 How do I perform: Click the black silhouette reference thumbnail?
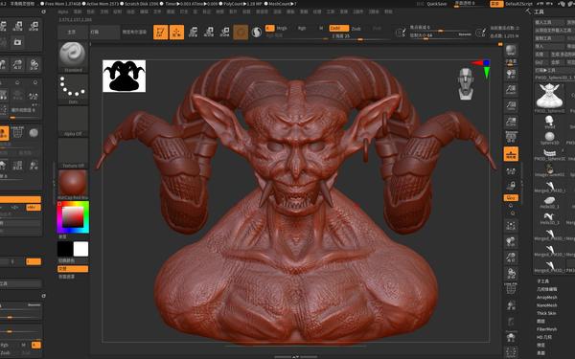pyautogui.click(x=124, y=76)
